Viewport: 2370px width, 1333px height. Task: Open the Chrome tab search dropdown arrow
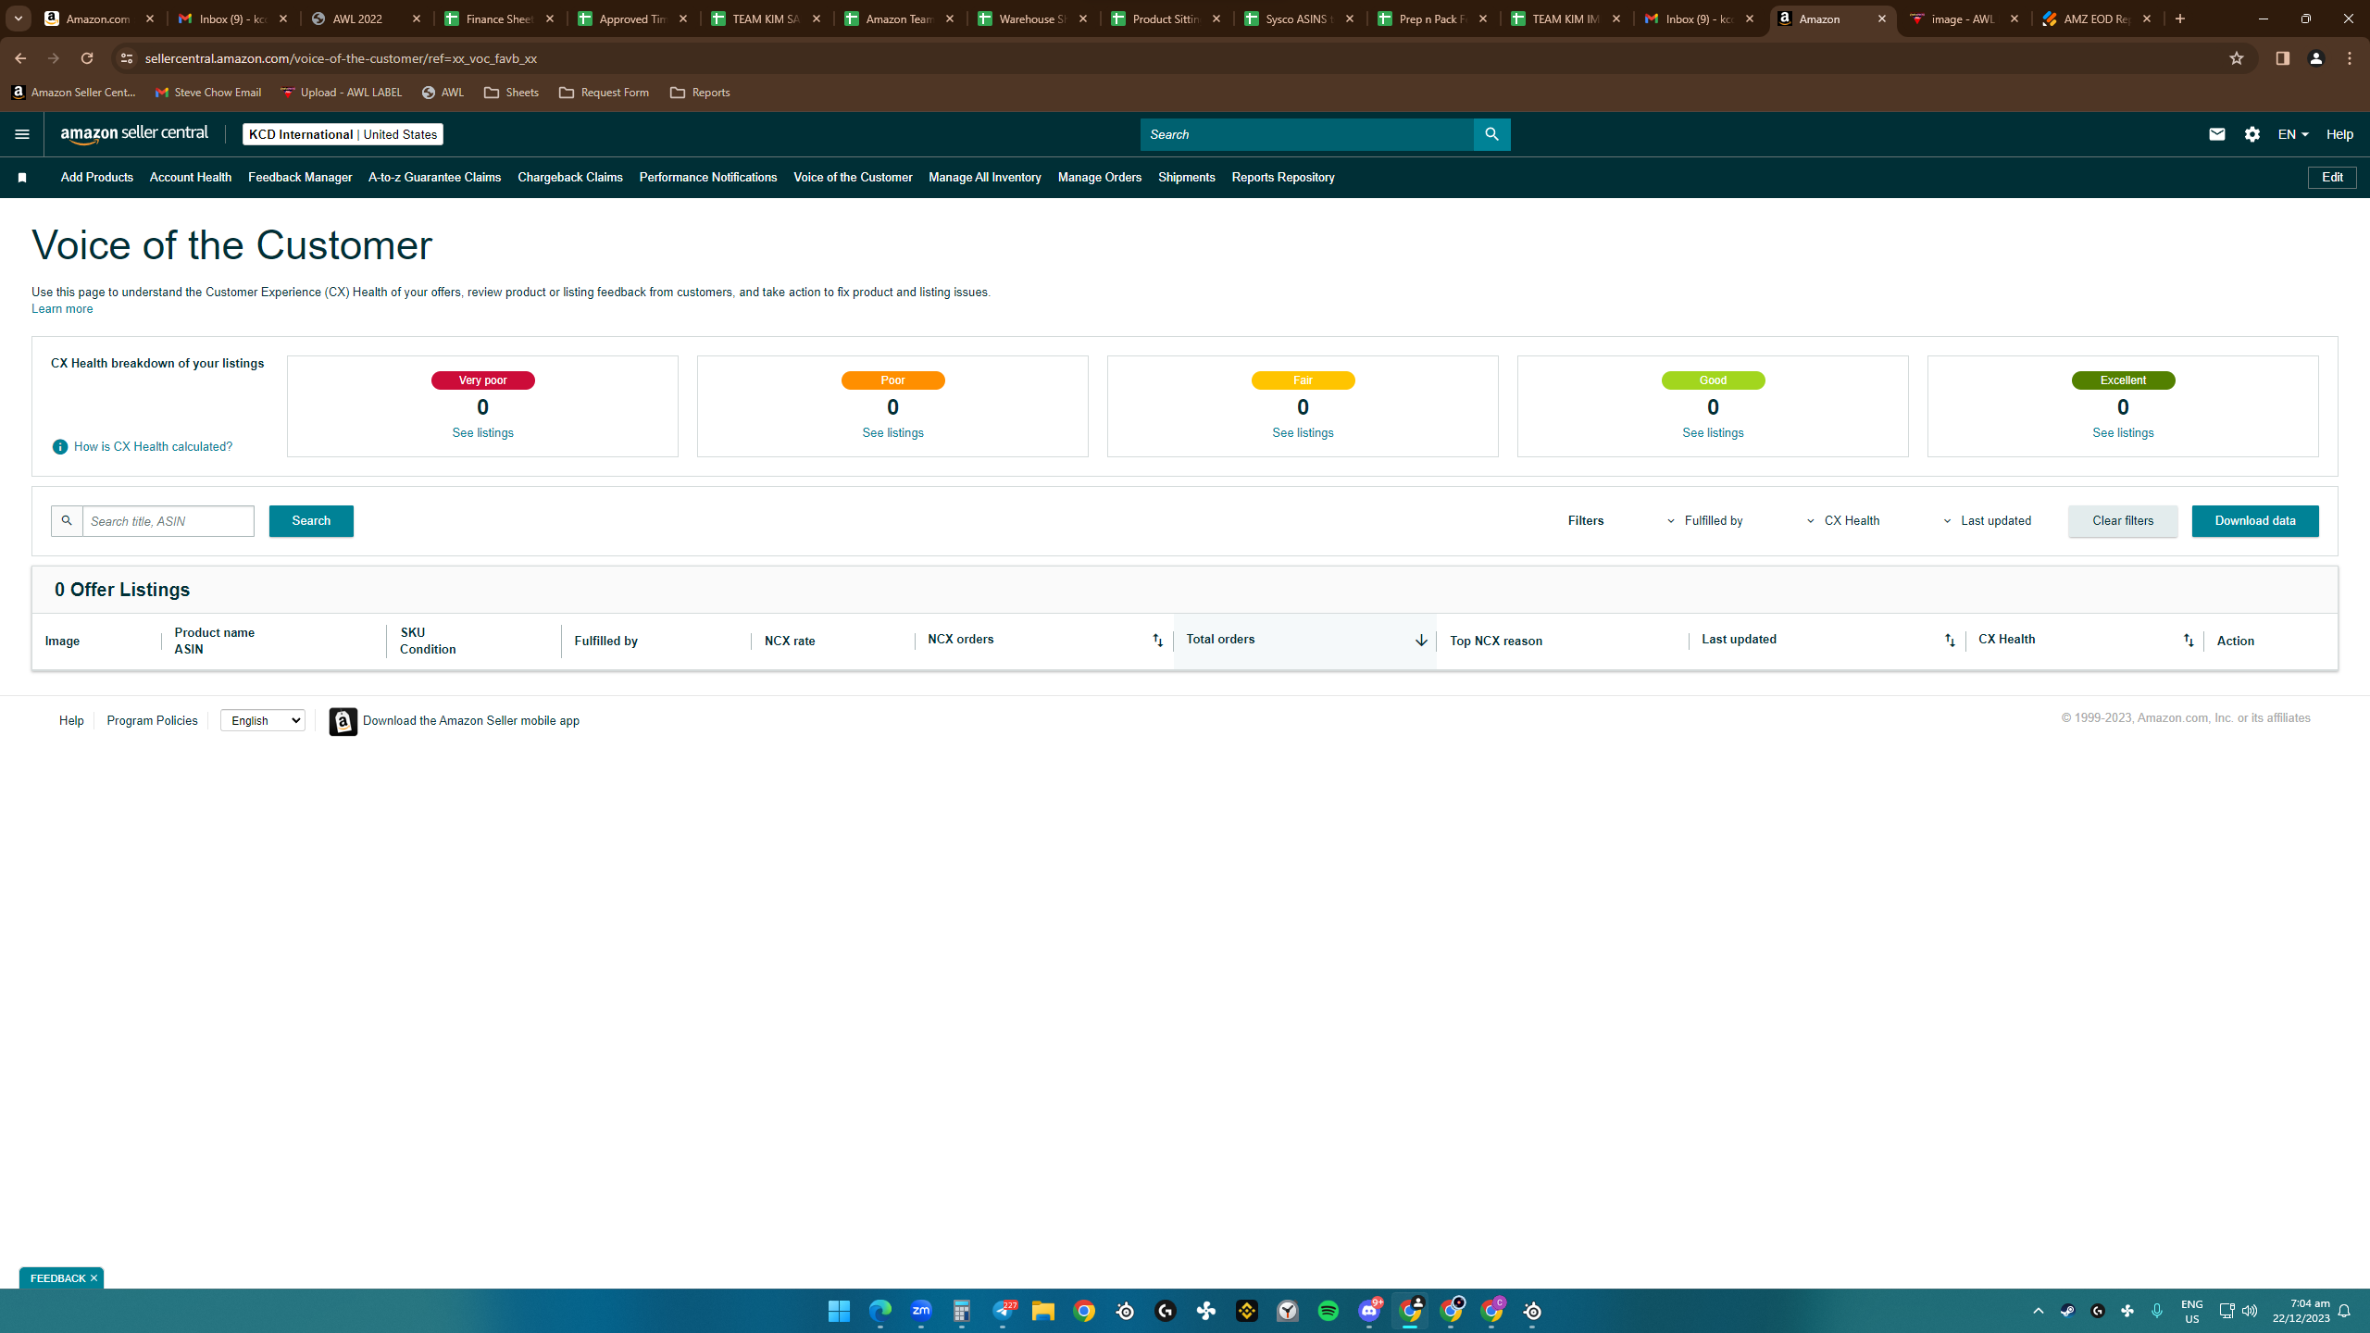tap(19, 19)
